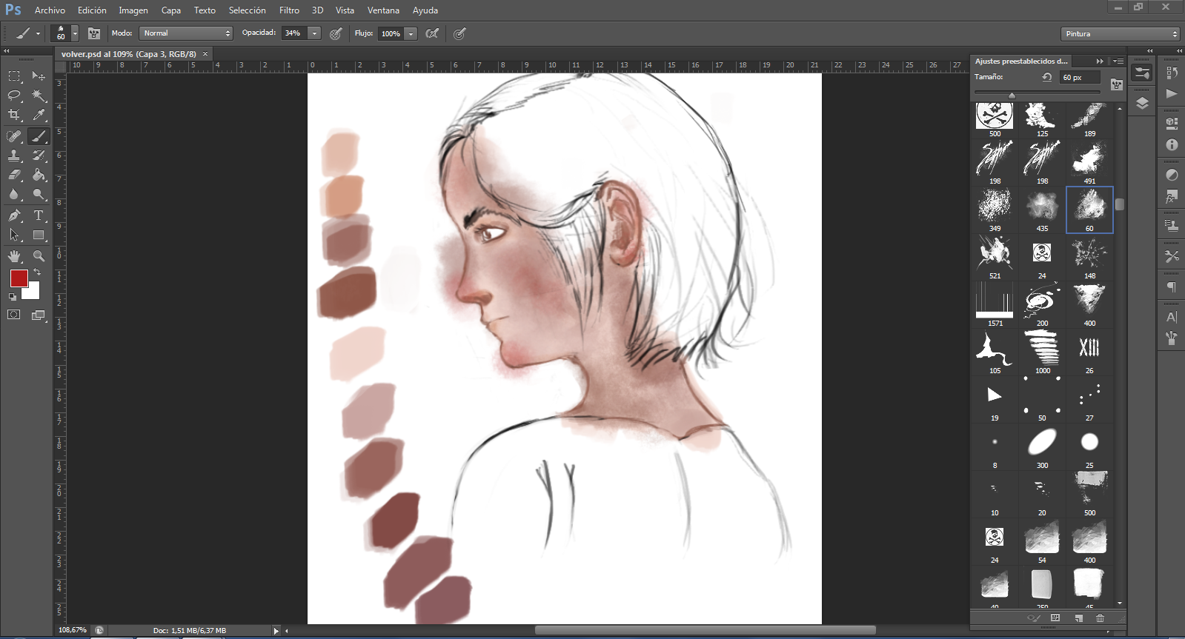Select the Dodge tool
1185x639 pixels.
[39, 194]
